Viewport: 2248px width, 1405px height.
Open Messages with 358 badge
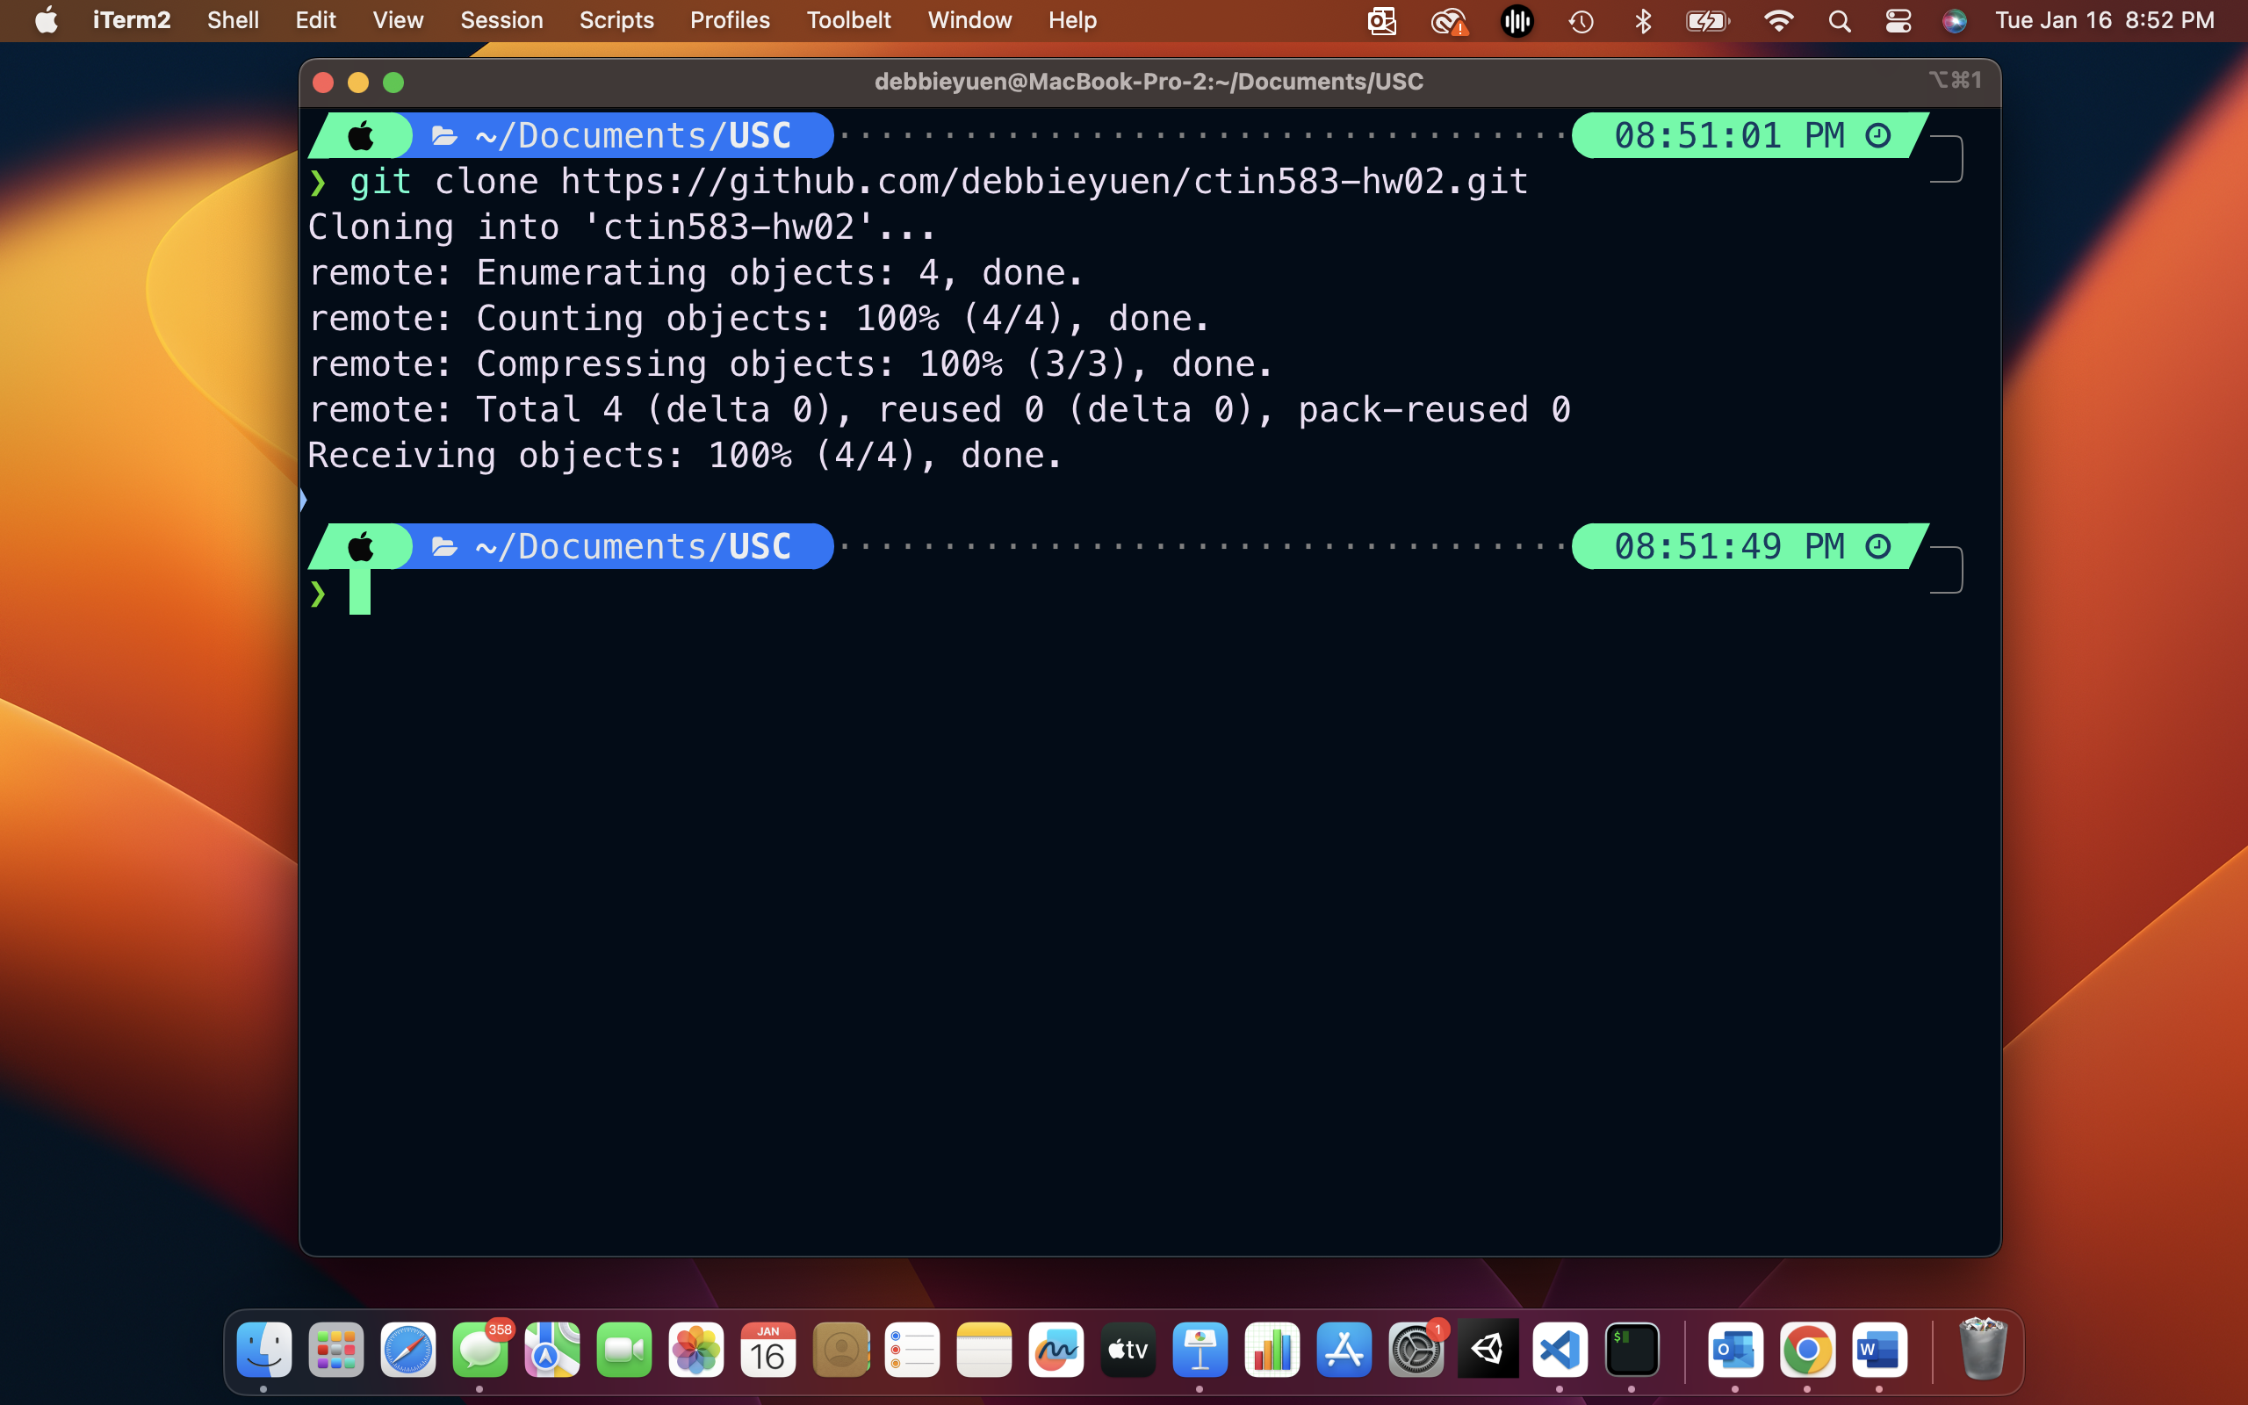tap(480, 1350)
